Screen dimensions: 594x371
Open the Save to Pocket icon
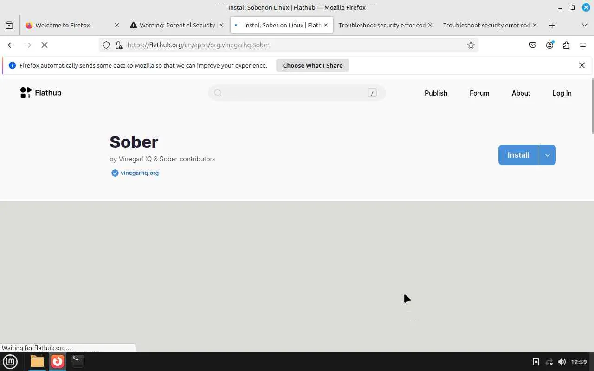tap(533, 45)
